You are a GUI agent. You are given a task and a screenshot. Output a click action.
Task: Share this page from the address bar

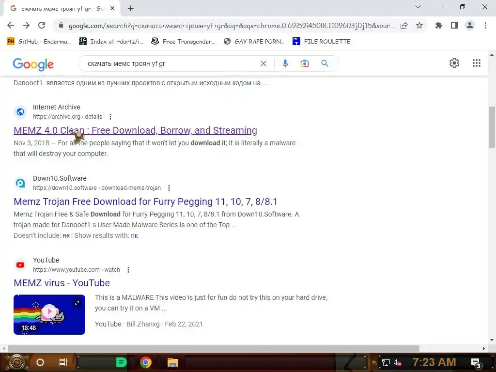click(x=404, y=26)
